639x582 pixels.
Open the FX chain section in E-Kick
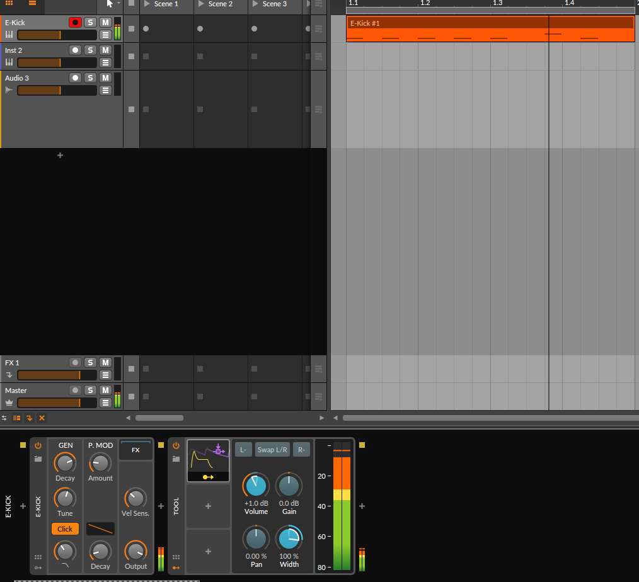pyautogui.click(x=135, y=450)
